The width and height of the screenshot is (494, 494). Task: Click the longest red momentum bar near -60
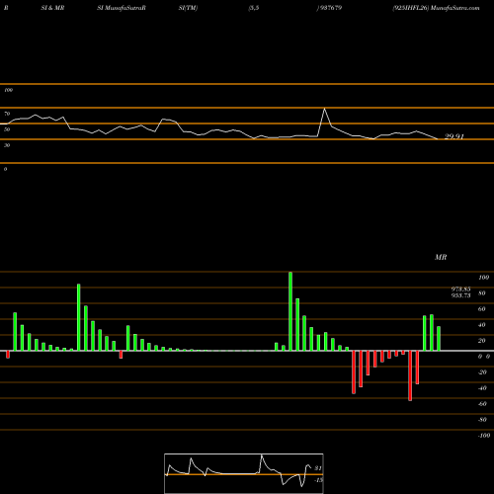pos(410,375)
